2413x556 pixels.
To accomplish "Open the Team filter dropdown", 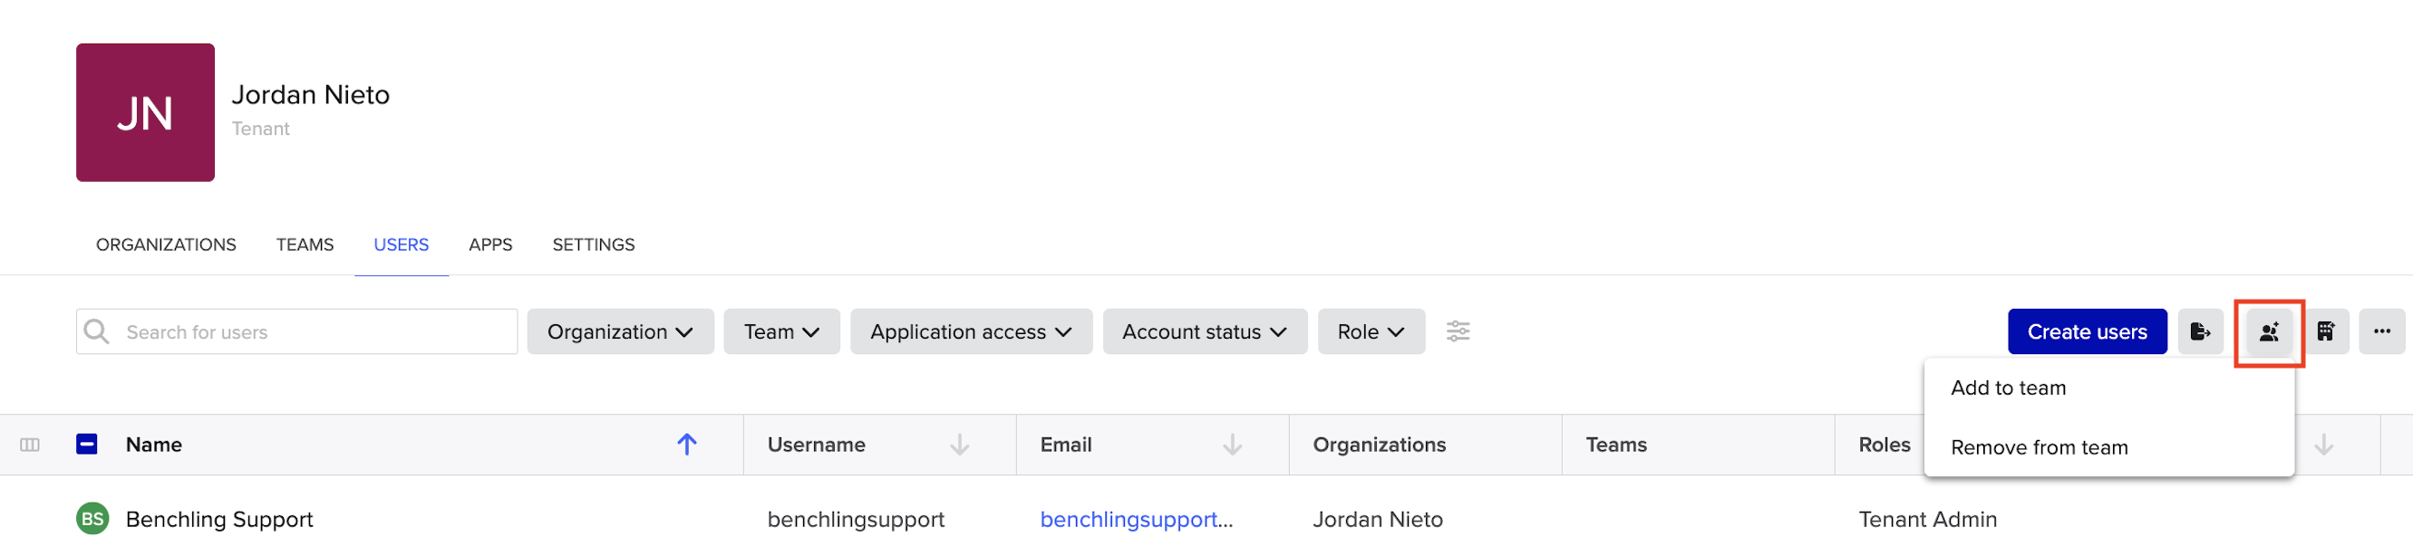I will [781, 331].
